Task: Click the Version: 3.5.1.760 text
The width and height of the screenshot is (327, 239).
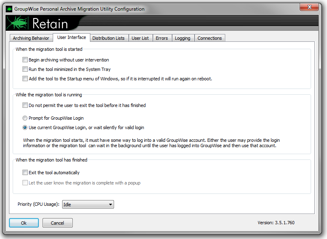Action: pos(276,223)
